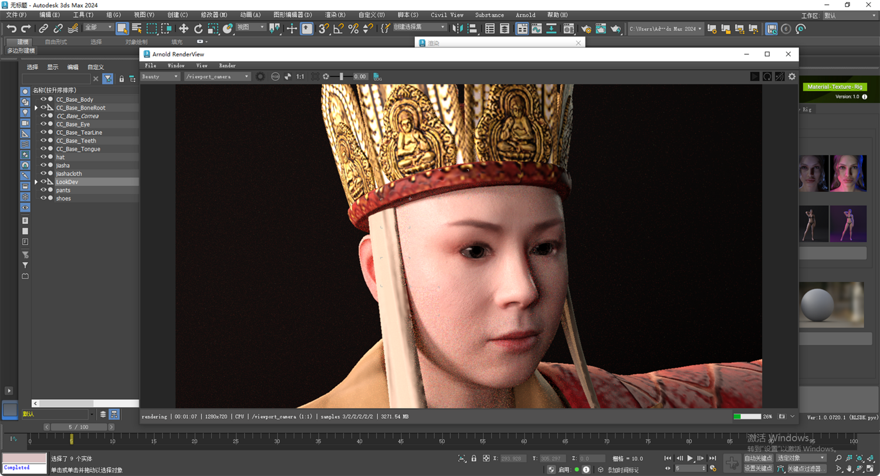880x476 pixels.
Task: Open the Curve Editor icon
Action: point(537,28)
